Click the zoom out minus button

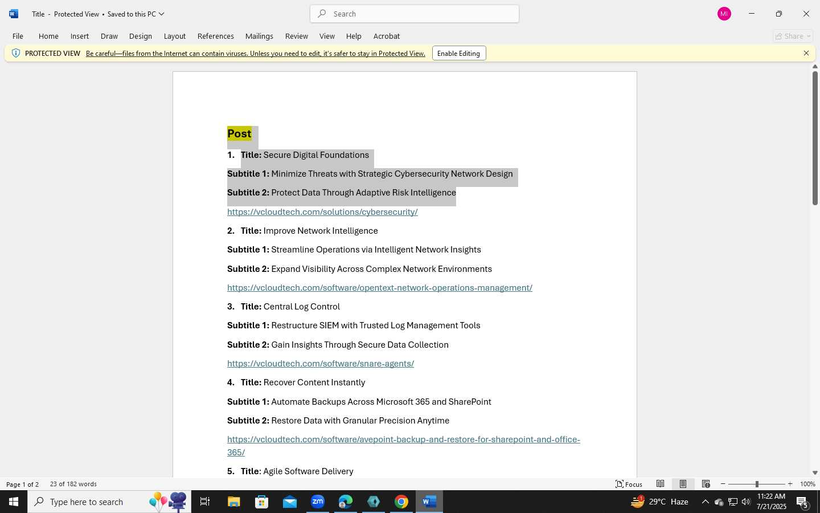point(723,484)
